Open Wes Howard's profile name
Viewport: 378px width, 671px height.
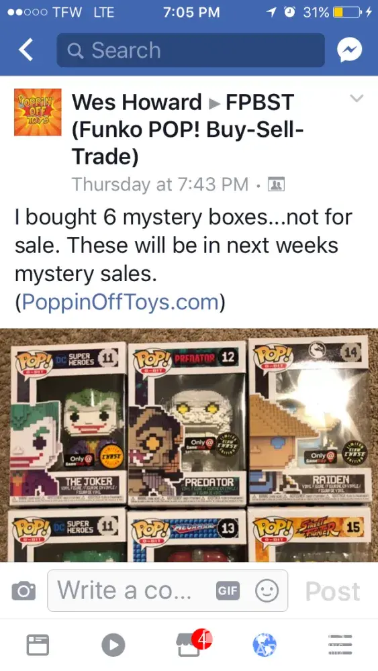tap(136, 102)
